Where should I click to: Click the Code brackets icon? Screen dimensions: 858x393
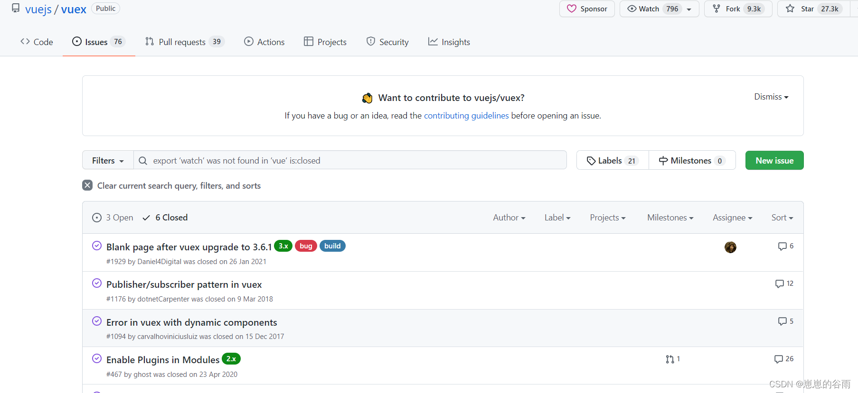[x=25, y=42]
